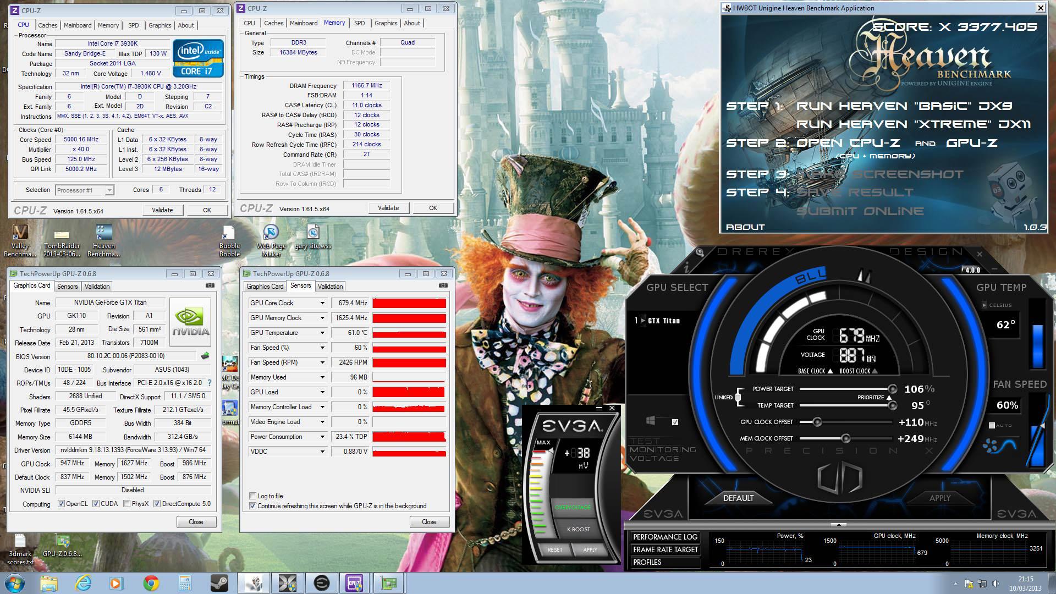
Task: Open GPU Temperature sensor dropdown
Action: pyautogui.click(x=322, y=333)
